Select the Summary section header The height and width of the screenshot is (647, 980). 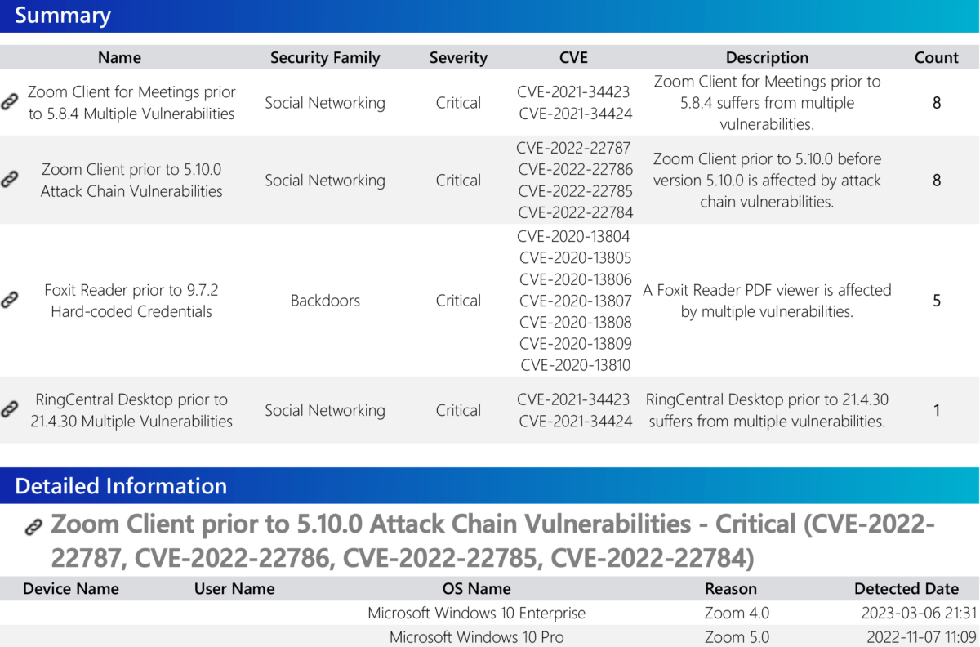(x=63, y=16)
